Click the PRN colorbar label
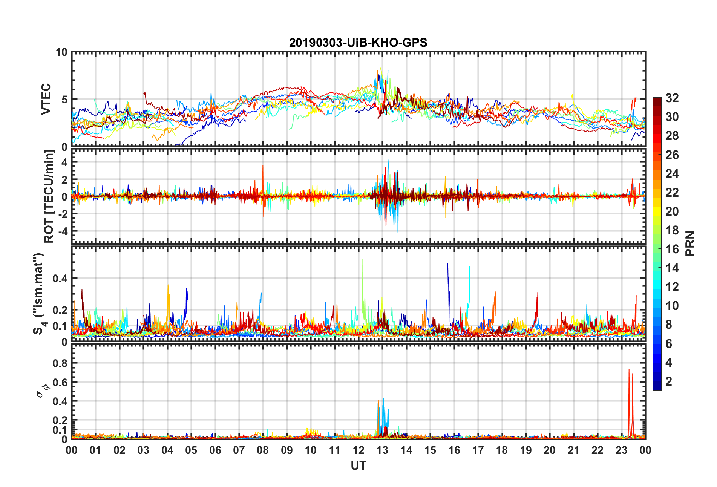Screen dimensions: 717x487 pyautogui.click(x=690, y=244)
